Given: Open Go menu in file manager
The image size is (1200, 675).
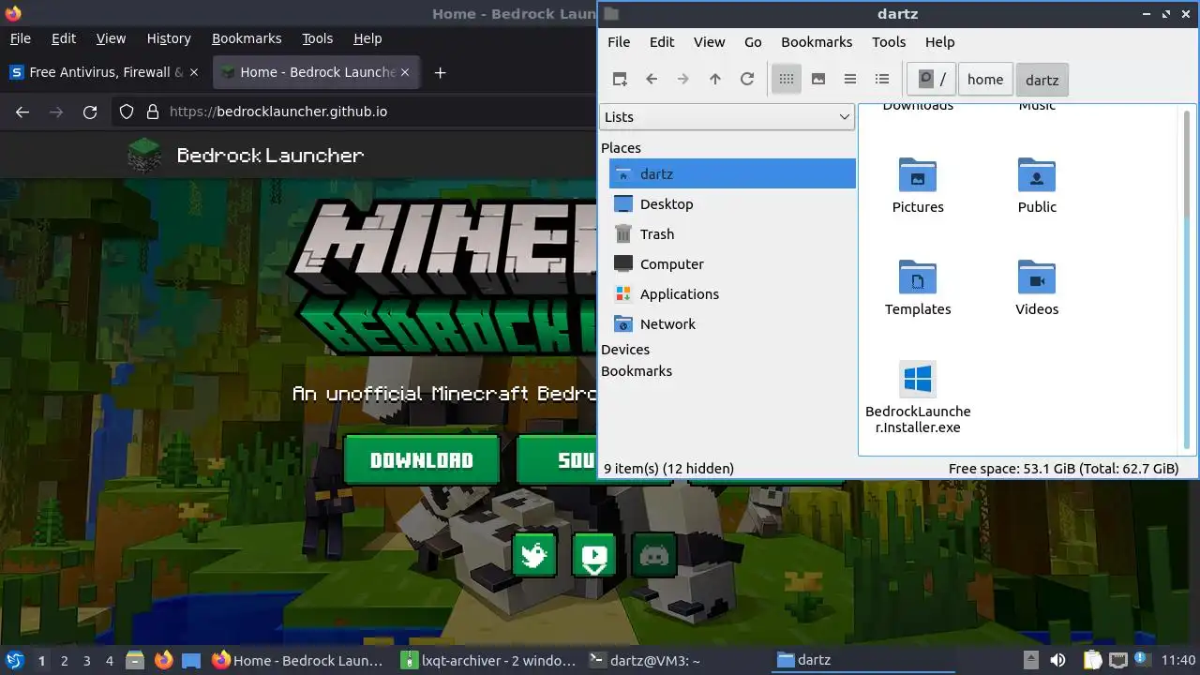Looking at the screenshot, I should pos(753,41).
